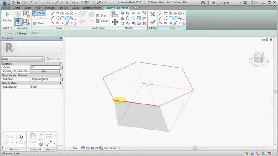Click the Radius value field showing 1000.0
Screen dimensions: 278x156
(42, 33)
